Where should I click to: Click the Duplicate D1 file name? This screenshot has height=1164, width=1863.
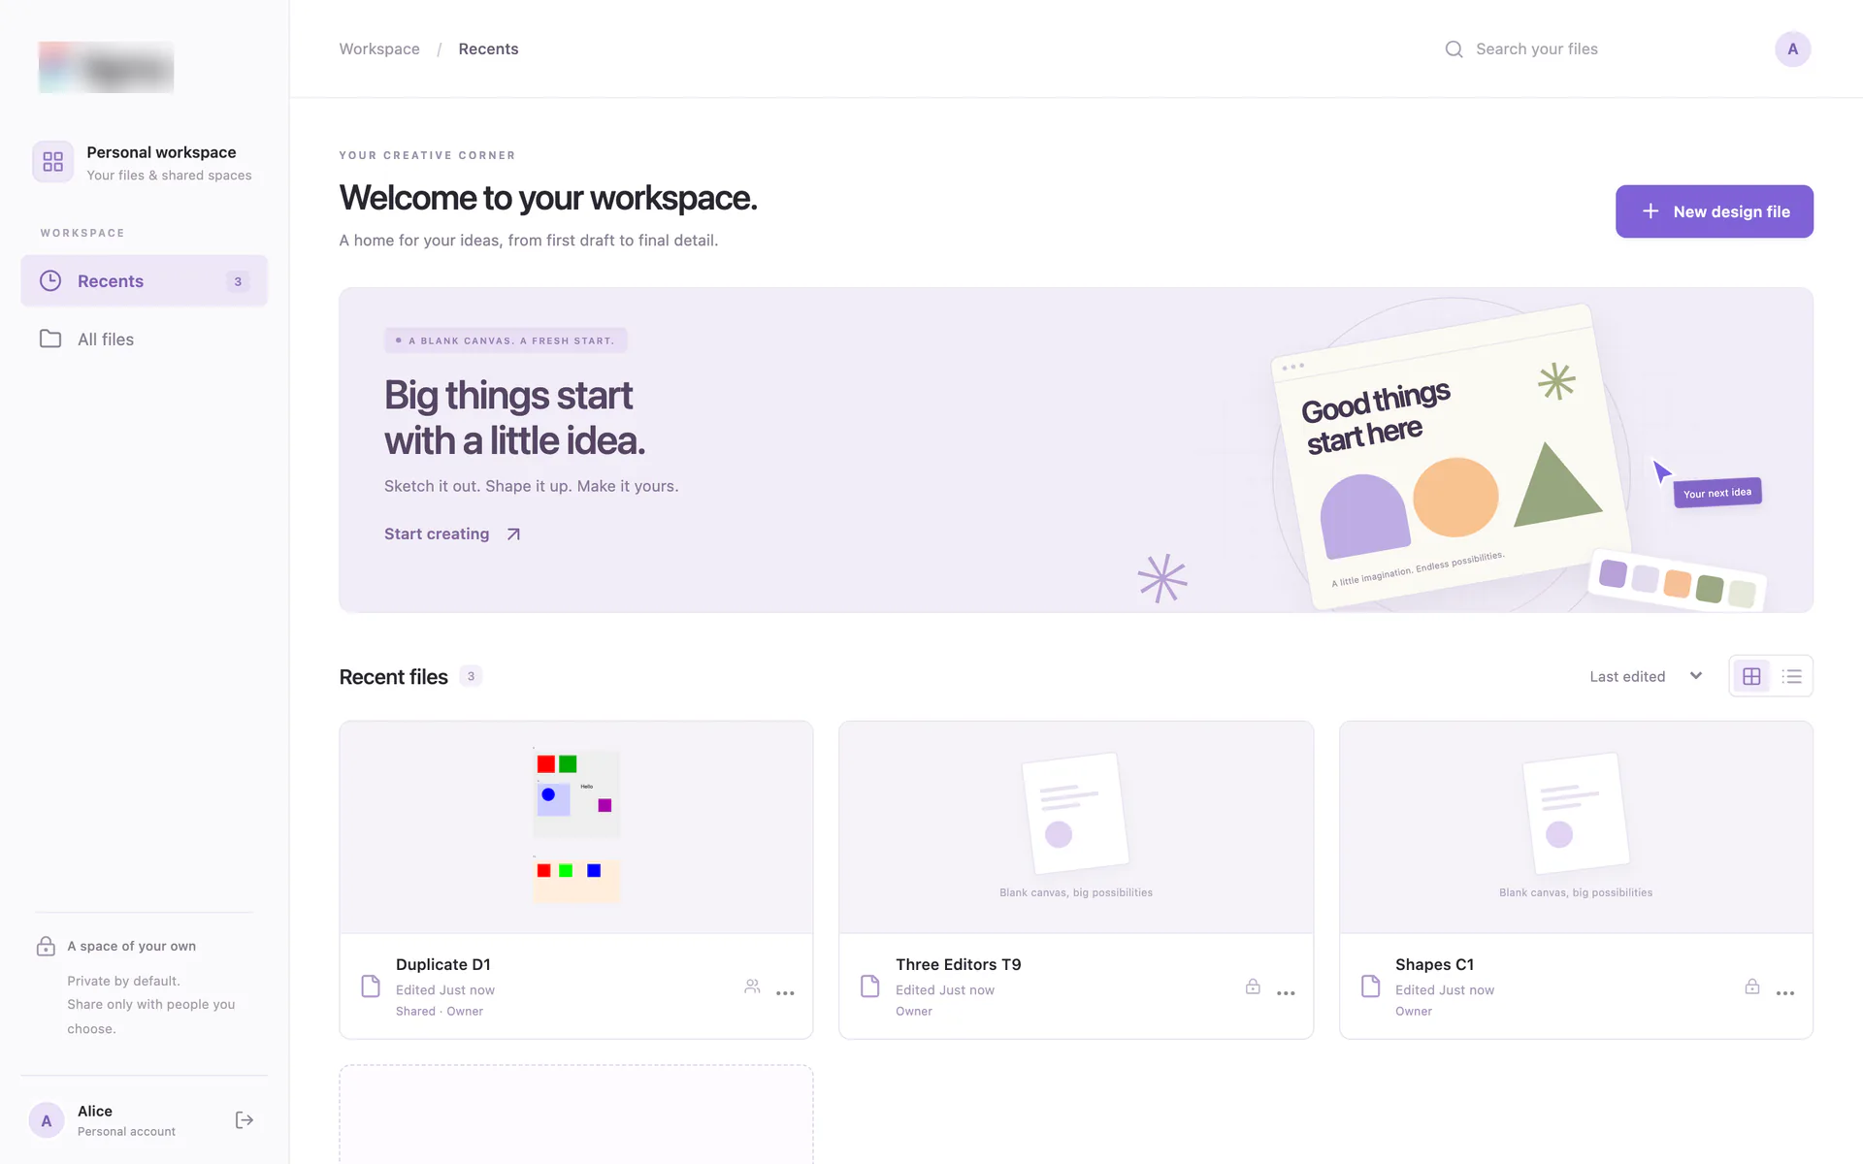point(443,964)
